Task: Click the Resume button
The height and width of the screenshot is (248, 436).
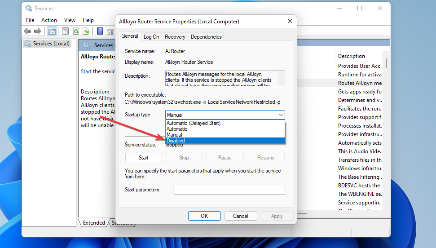Action: point(266,158)
